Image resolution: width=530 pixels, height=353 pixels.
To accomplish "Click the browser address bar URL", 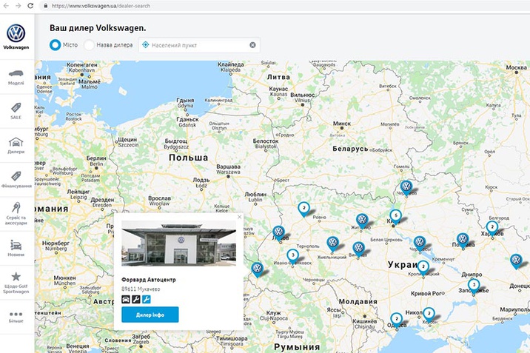I will (101, 6).
